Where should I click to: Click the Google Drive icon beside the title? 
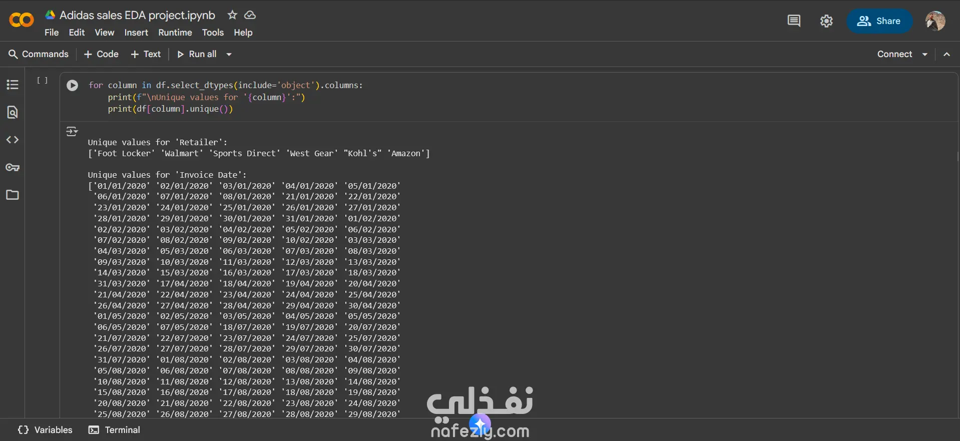(50, 15)
